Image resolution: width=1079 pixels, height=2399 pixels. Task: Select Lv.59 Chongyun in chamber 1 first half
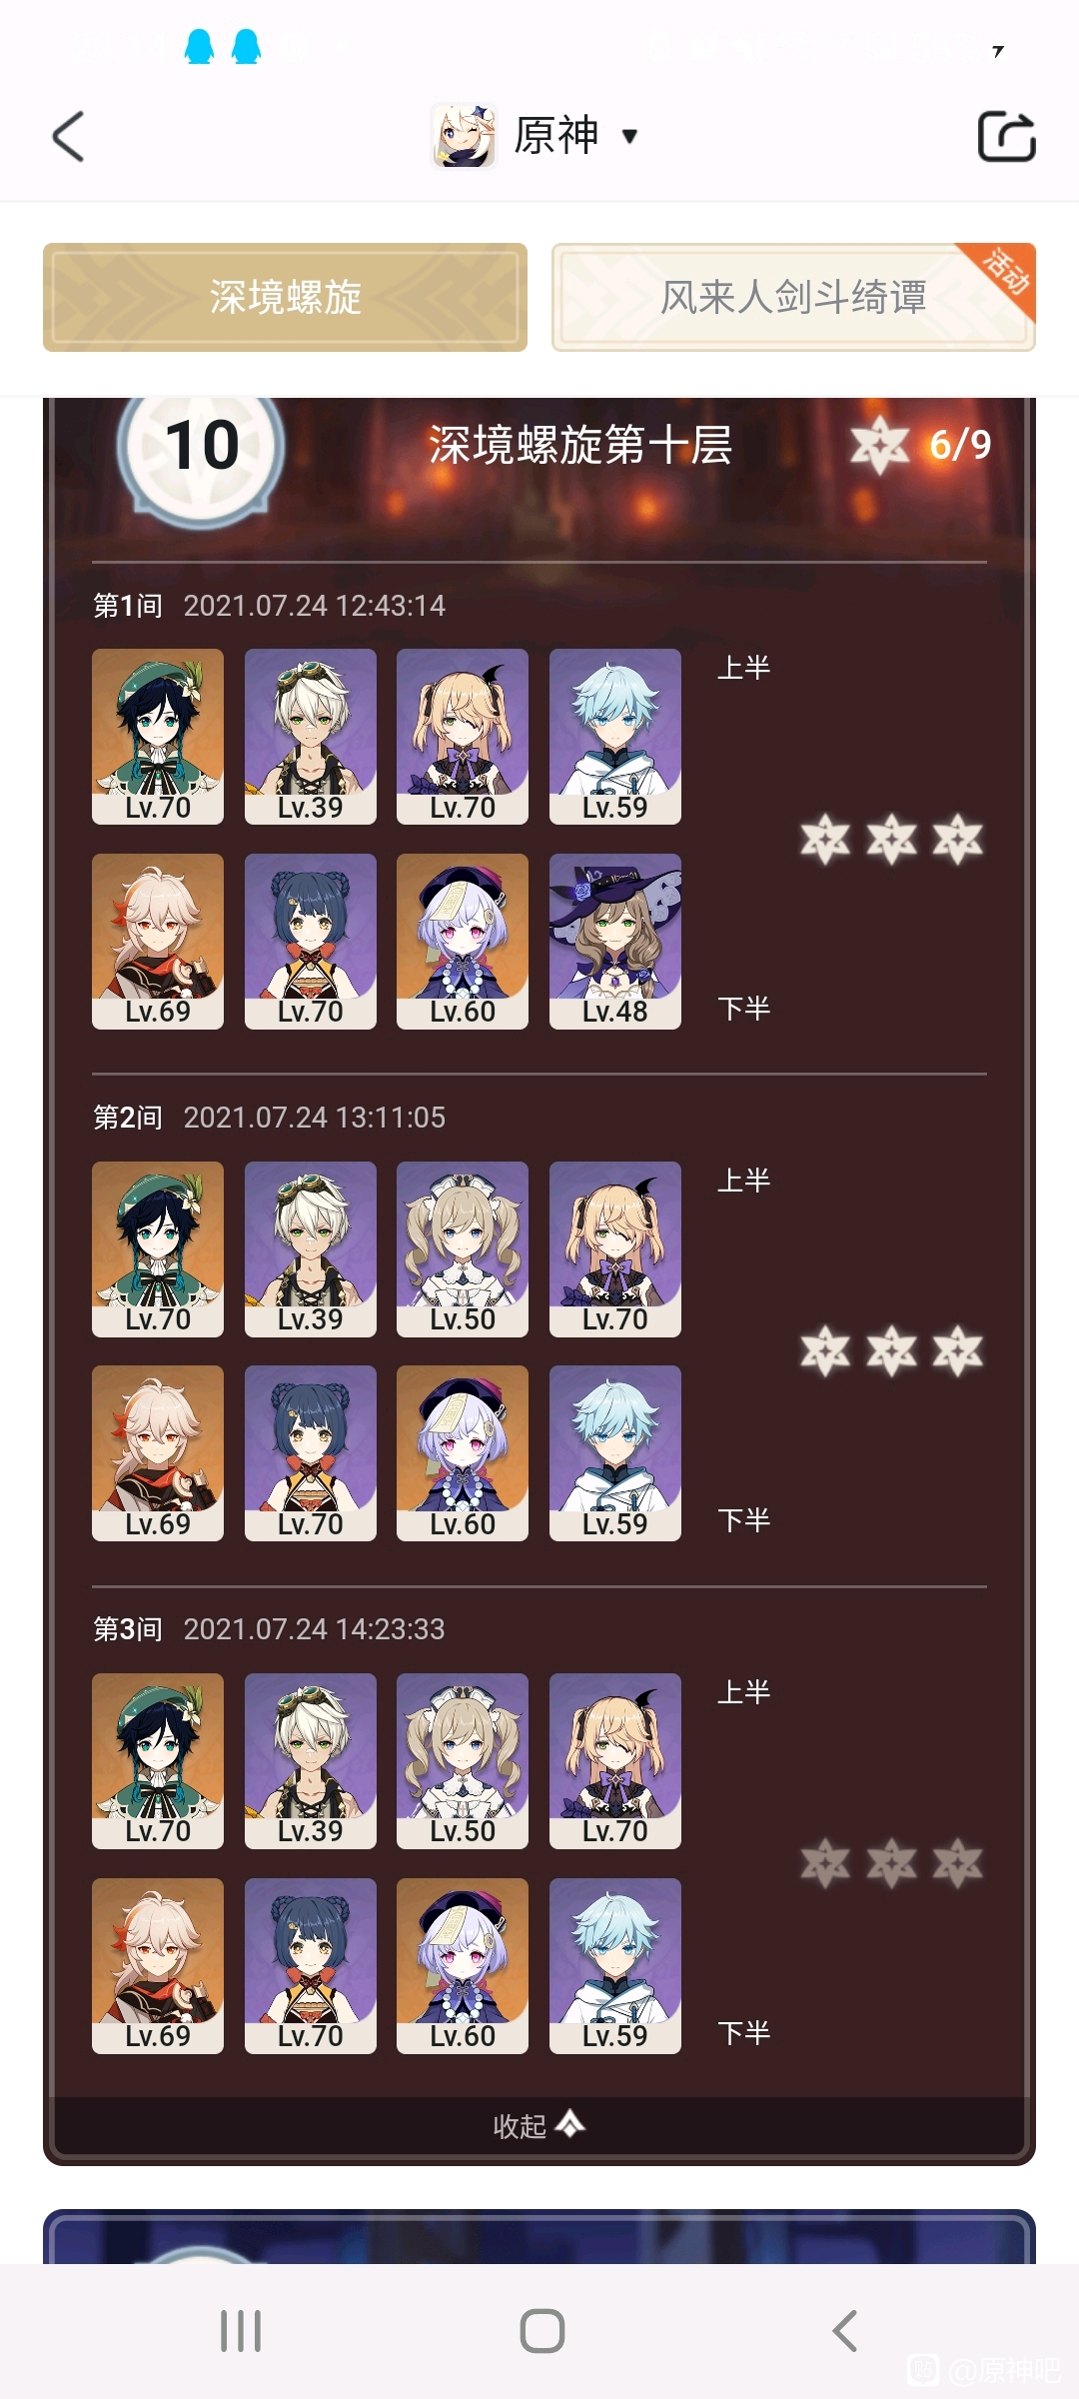615,737
